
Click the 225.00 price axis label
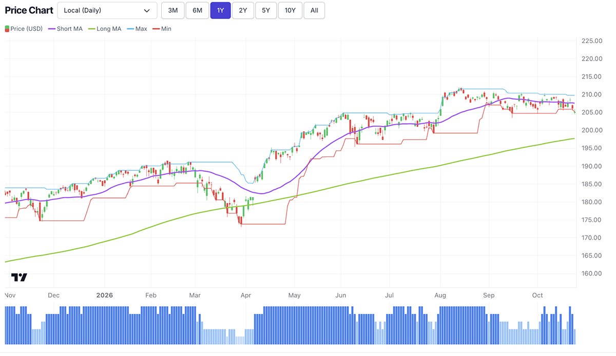tap(592, 41)
